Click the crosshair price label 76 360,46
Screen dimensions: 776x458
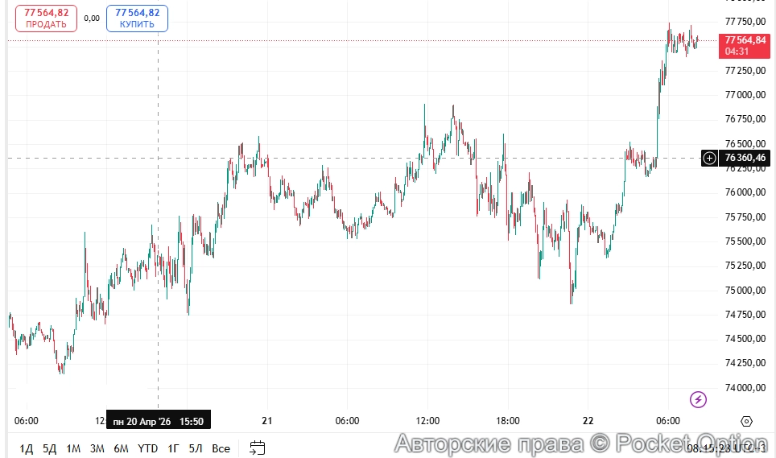coord(744,158)
